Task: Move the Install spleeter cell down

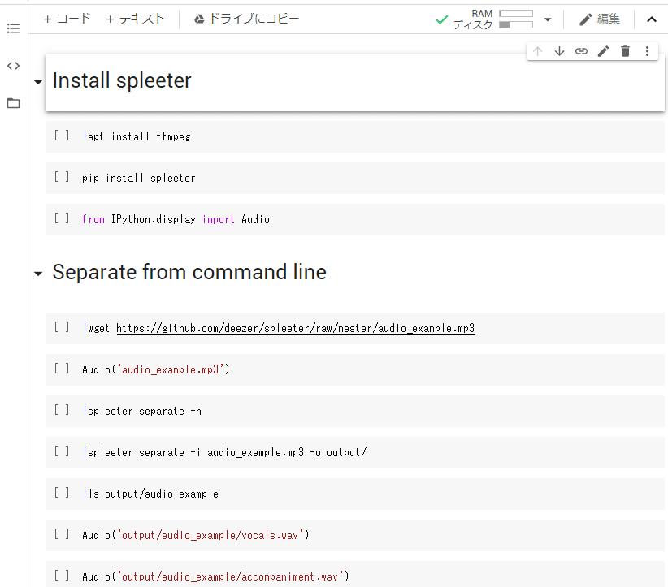Action: tap(559, 51)
